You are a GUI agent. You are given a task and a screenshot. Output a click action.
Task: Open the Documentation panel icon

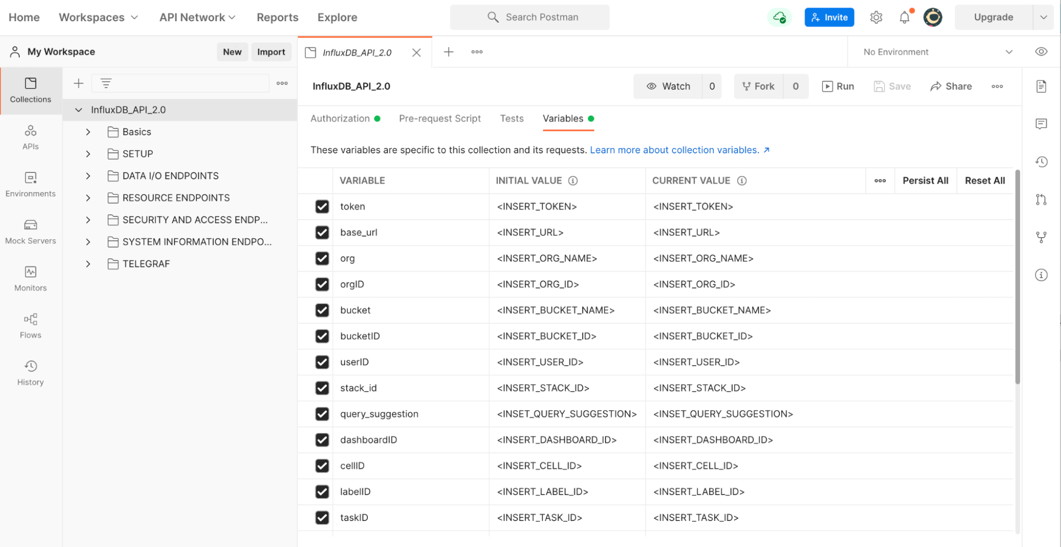1041,85
